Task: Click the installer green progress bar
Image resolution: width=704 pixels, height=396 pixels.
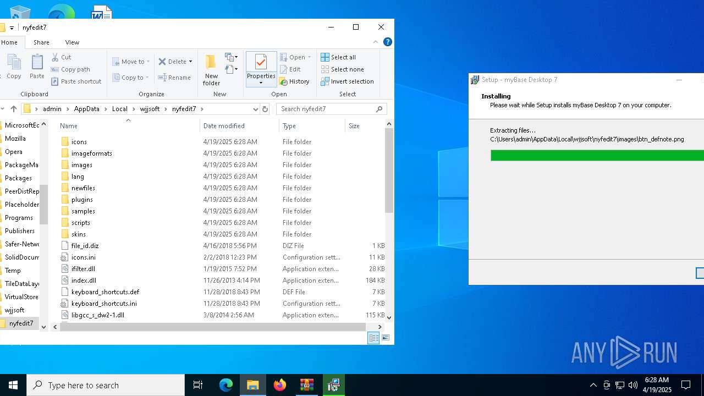Action: point(597,156)
